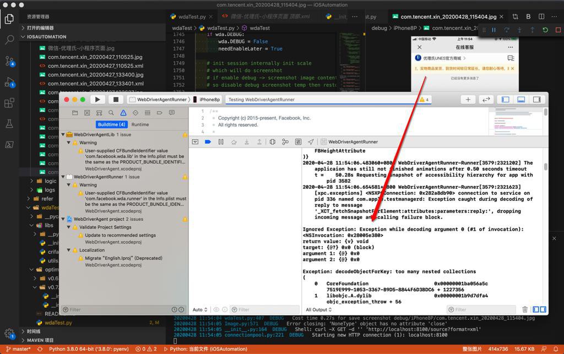Switch to the Runtime issues tab

(140, 124)
